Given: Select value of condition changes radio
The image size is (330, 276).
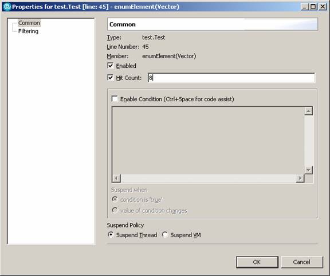Looking at the screenshot, I should click(115, 210).
